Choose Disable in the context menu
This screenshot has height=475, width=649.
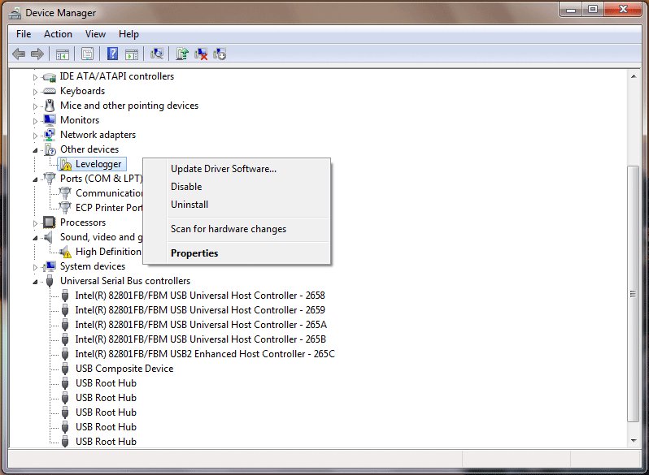click(x=237, y=187)
